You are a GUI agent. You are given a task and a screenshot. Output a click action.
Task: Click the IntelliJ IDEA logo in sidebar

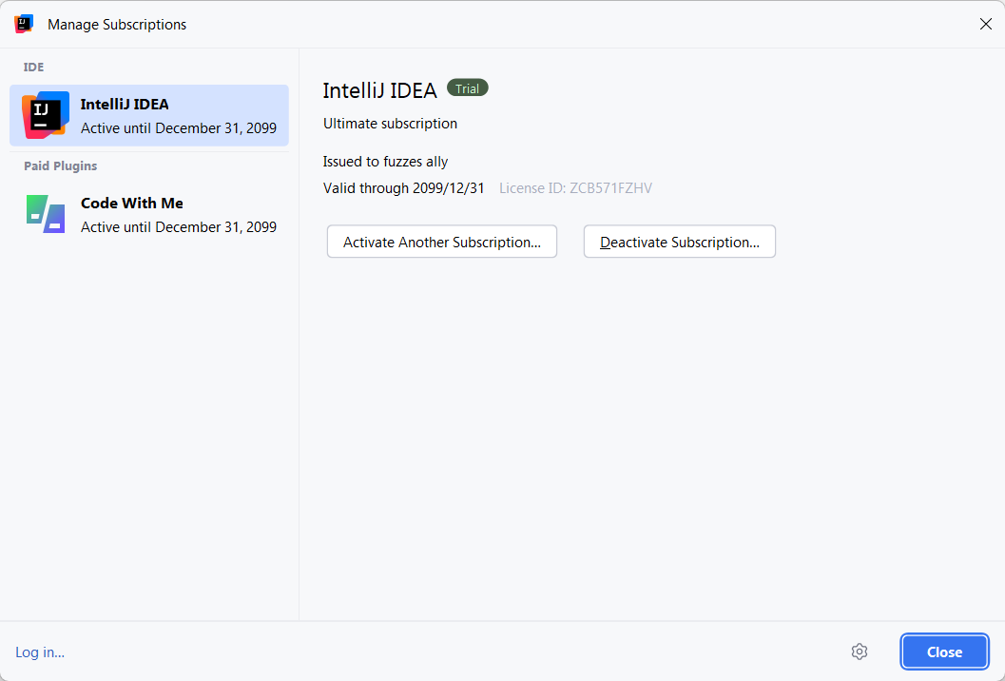(46, 115)
